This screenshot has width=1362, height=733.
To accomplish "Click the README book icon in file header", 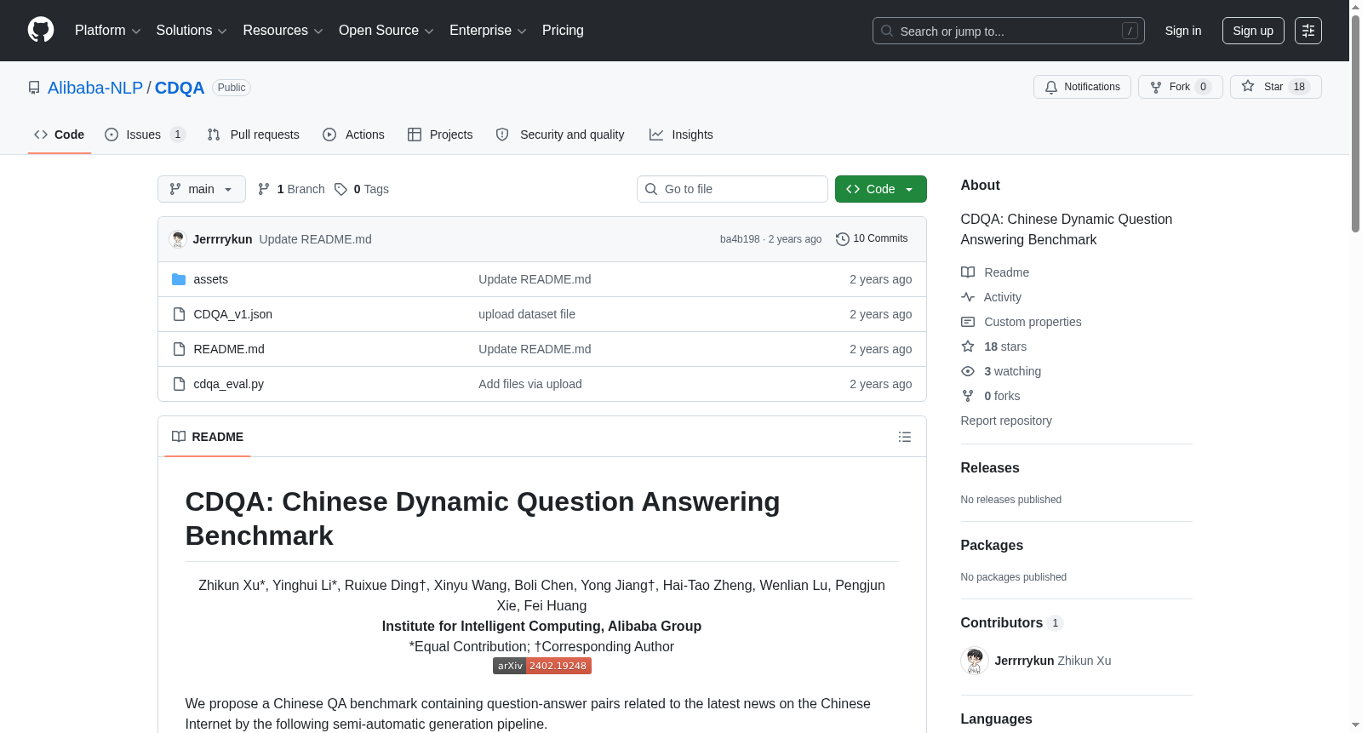I will pyautogui.click(x=179, y=437).
